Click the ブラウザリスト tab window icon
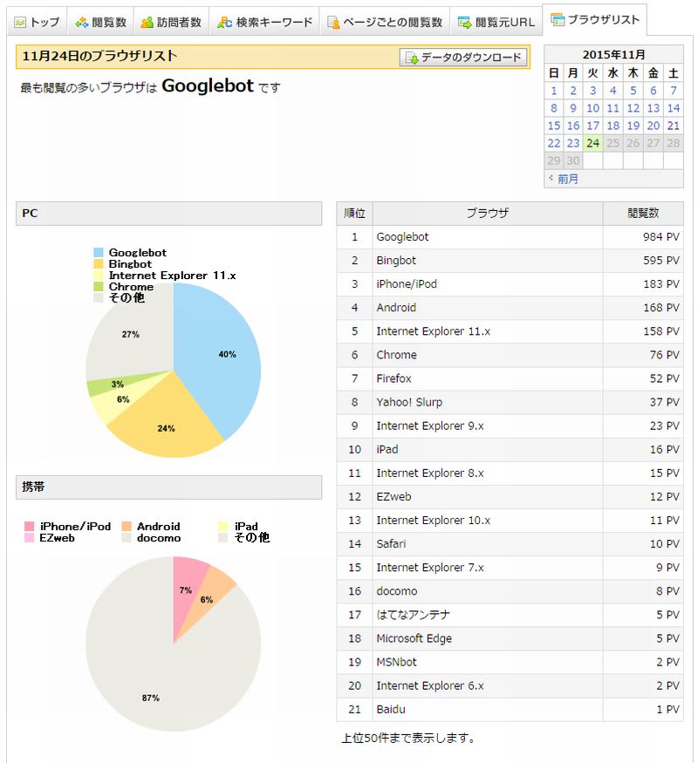698x763 pixels. coord(558,19)
